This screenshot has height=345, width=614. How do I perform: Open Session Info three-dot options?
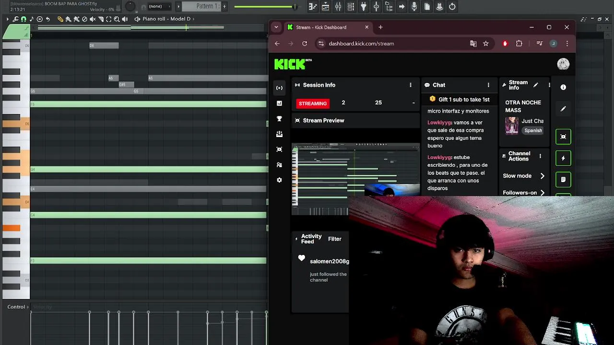click(410, 85)
